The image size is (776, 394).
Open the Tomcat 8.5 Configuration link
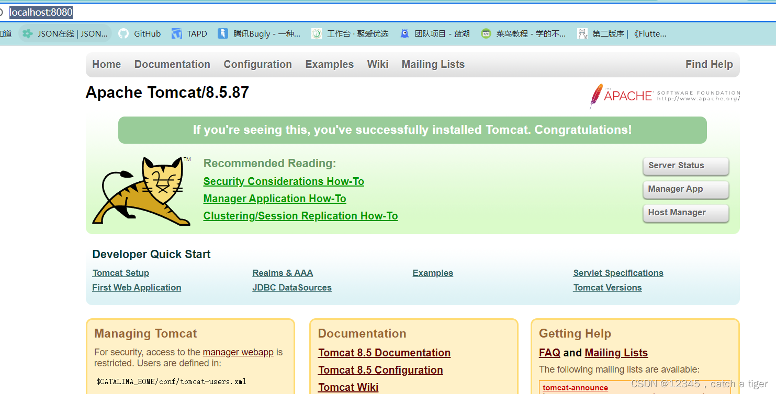tap(380, 370)
